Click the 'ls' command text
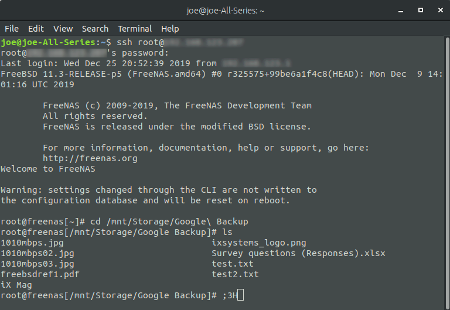The image size is (450, 310). point(227,232)
